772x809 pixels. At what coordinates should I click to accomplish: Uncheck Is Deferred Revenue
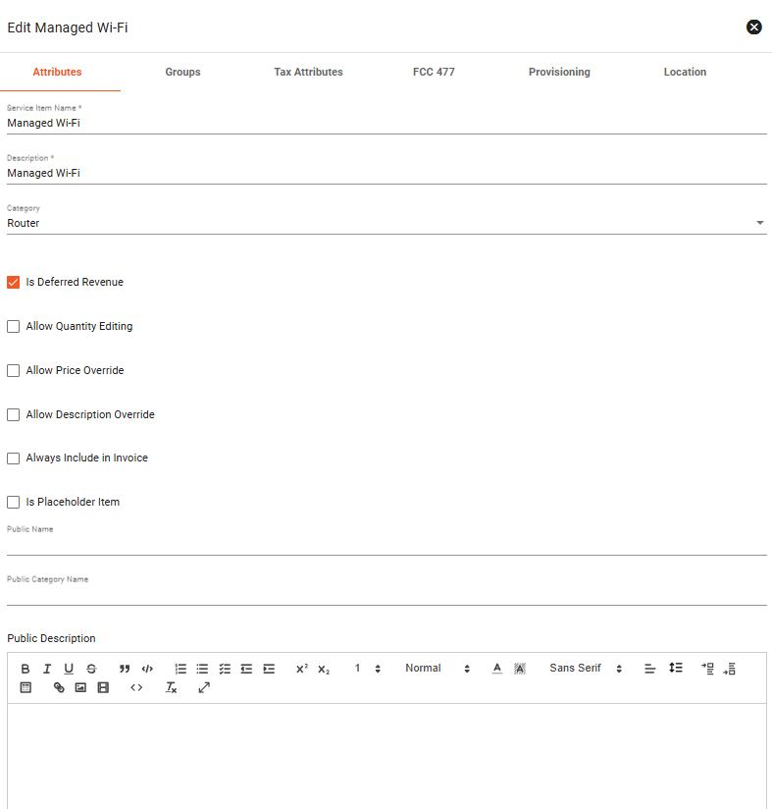point(14,282)
